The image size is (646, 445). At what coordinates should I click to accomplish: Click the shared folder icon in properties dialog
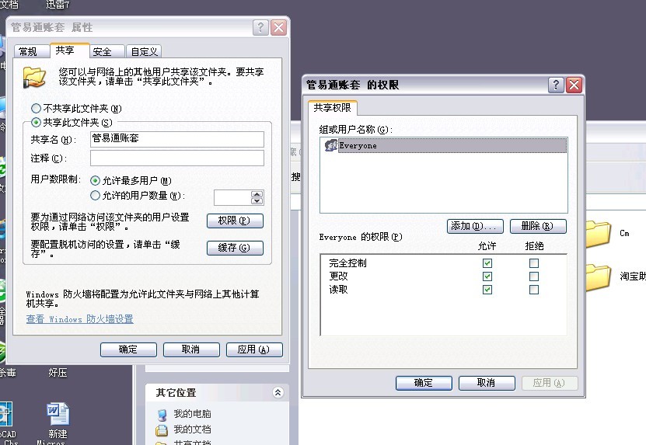point(33,77)
